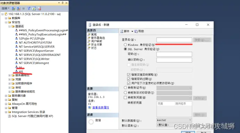Select 映射到非对称密钥 radio button

[125, 93]
